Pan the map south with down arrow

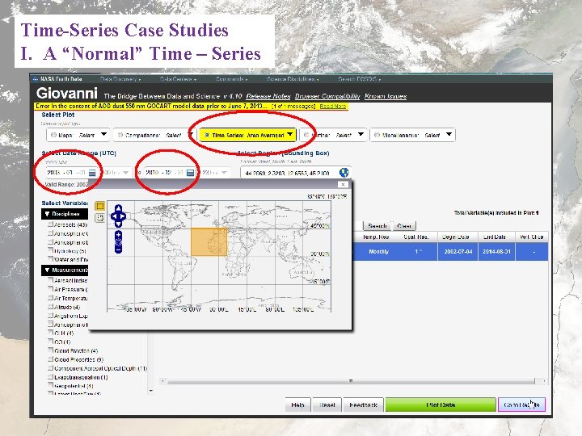click(118, 224)
